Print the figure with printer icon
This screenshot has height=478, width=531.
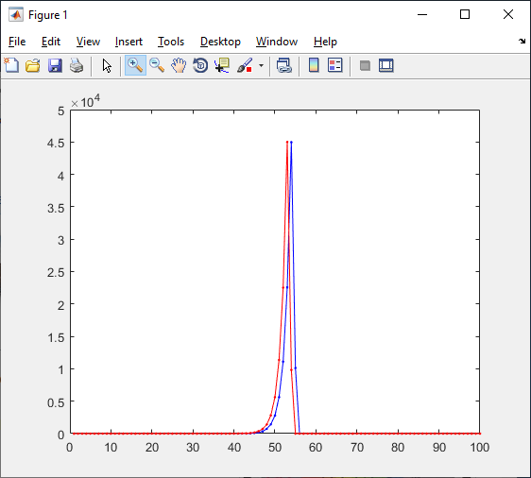pos(77,65)
